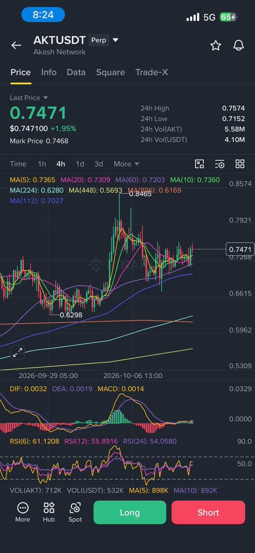
Task: Tap the MA(112): 0.7027 indicator label
Action: [36, 201]
